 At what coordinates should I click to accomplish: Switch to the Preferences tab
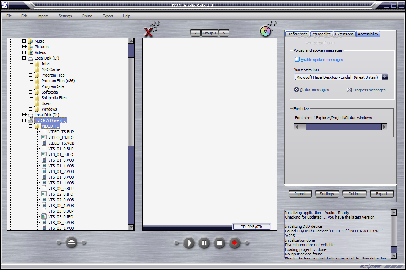point(297,34)
